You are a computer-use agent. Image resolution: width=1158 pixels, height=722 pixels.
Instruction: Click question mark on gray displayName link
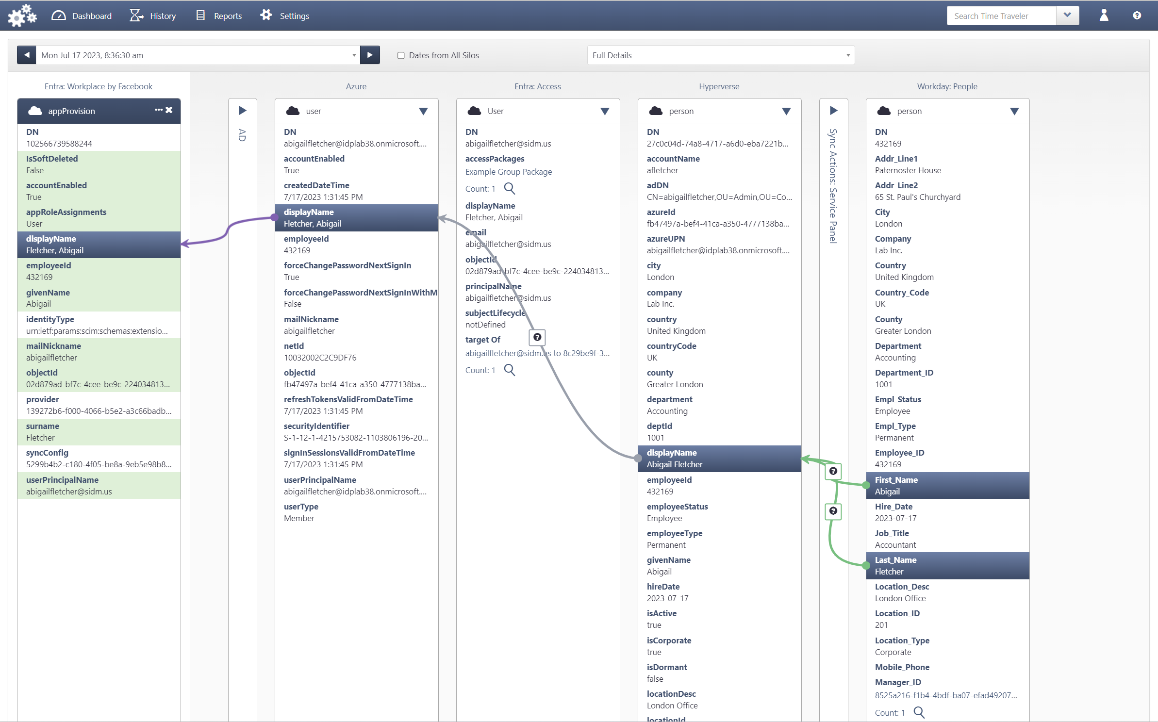(537, 337)
